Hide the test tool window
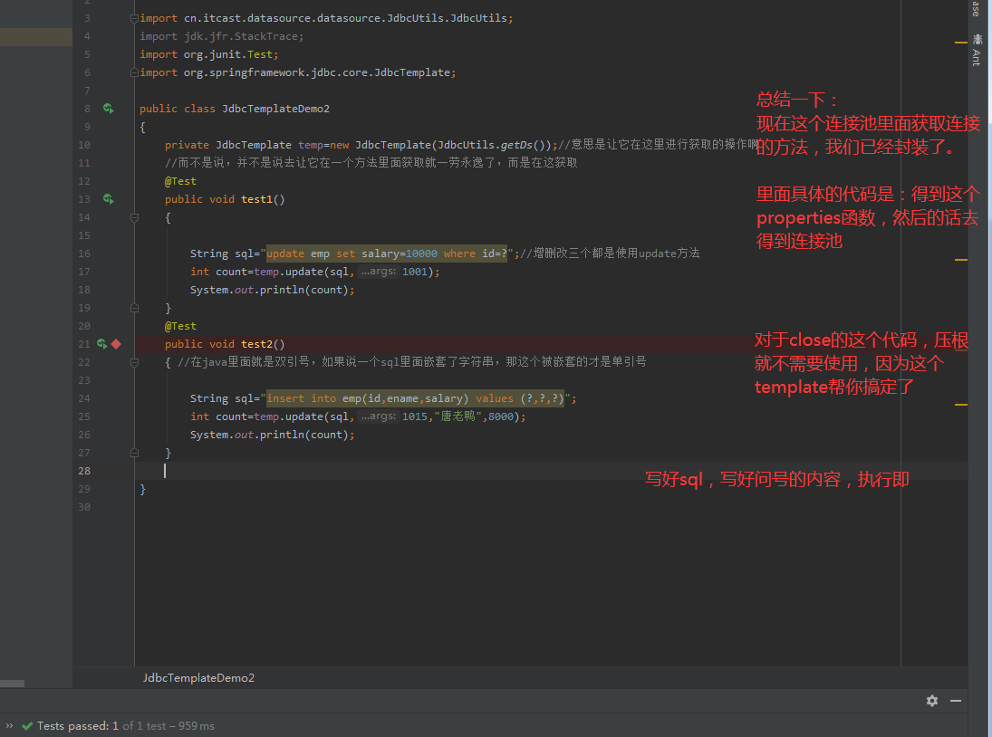This screenshot has width=992, height=737. point(955,701)
